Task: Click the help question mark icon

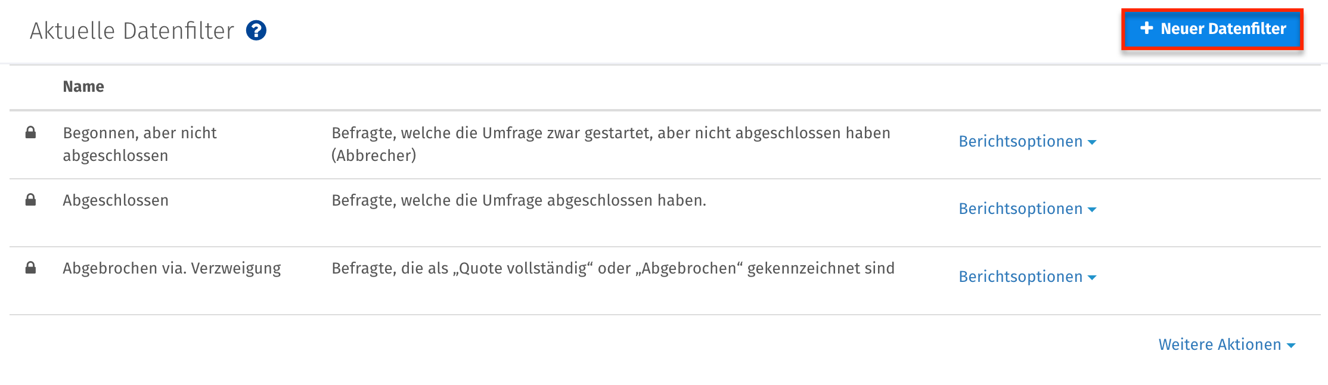Action: coord(256,30)
